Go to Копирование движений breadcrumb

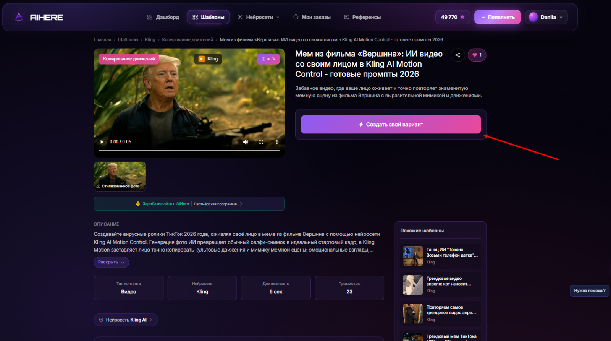coord(188,40)
